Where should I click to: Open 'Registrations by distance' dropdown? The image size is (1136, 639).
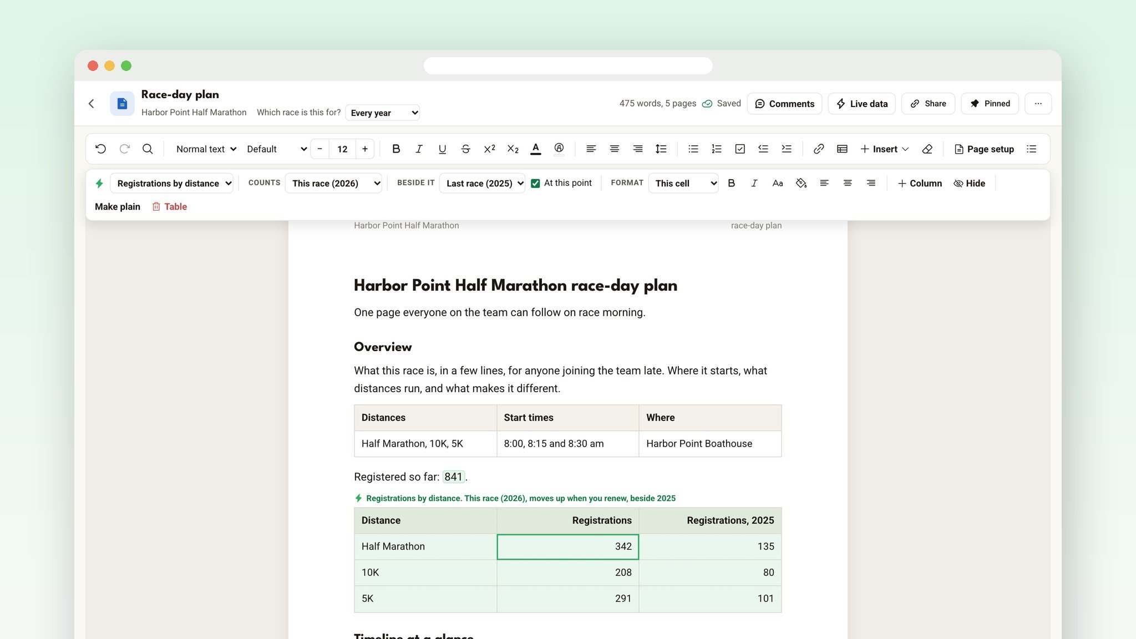click(x=171, y=183)
